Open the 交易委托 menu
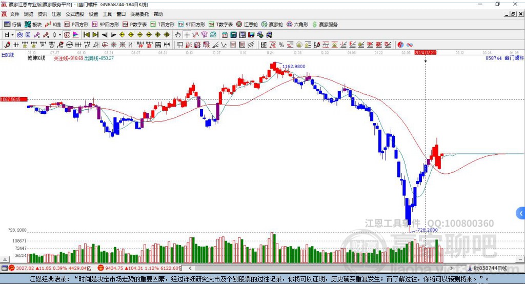 tap(139, 14)
